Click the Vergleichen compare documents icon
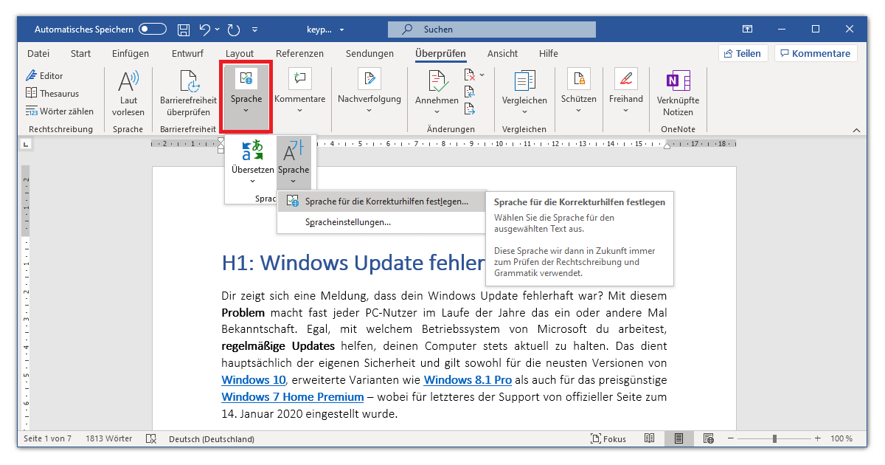The width and height of the screenshot is (885, 465). point(524,80)
